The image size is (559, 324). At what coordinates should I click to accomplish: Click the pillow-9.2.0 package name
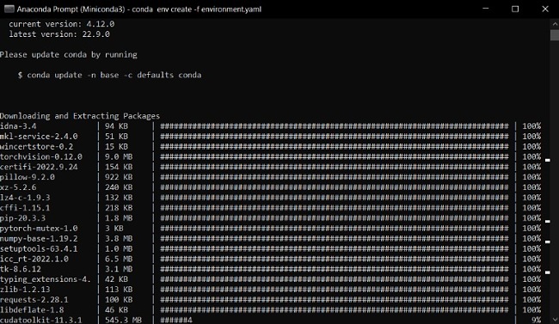[x=28, y=177]
